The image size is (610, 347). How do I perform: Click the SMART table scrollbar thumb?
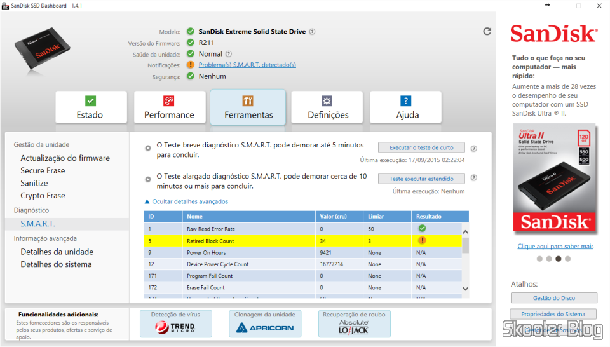coord(465,245)
